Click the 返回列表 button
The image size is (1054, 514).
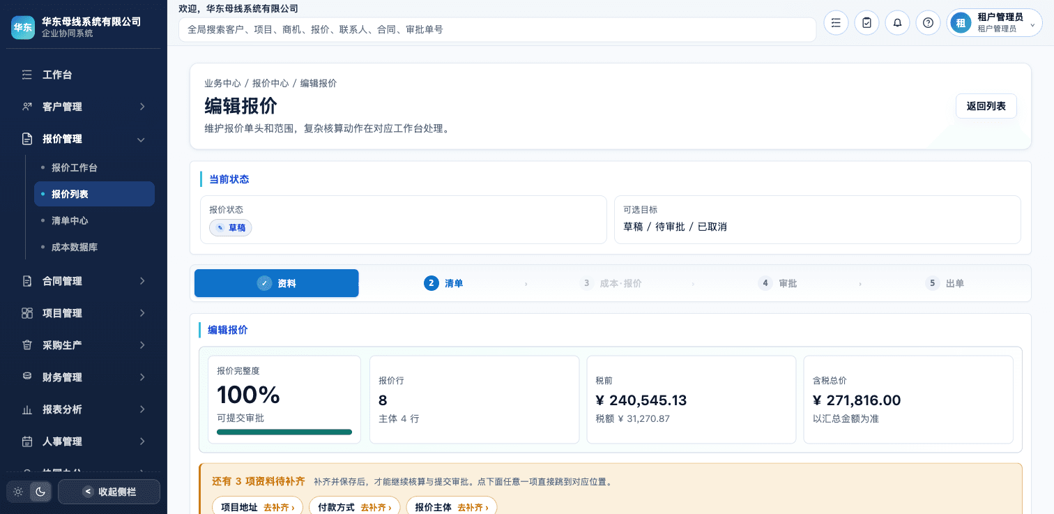986,106
